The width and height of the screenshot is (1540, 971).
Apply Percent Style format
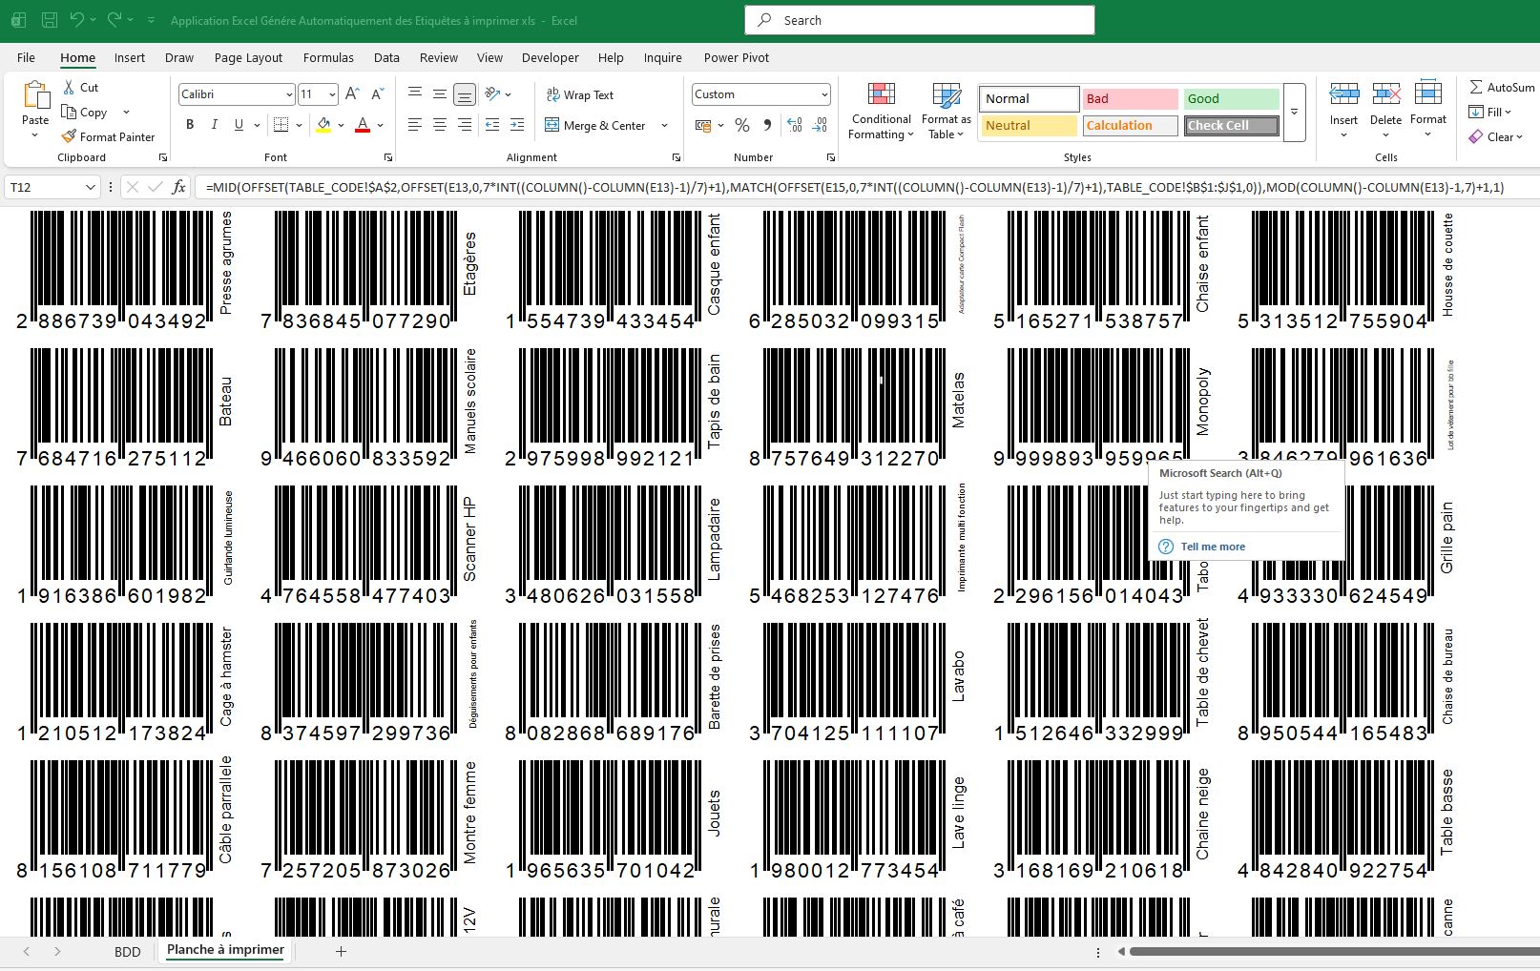(x=742, y=125)
